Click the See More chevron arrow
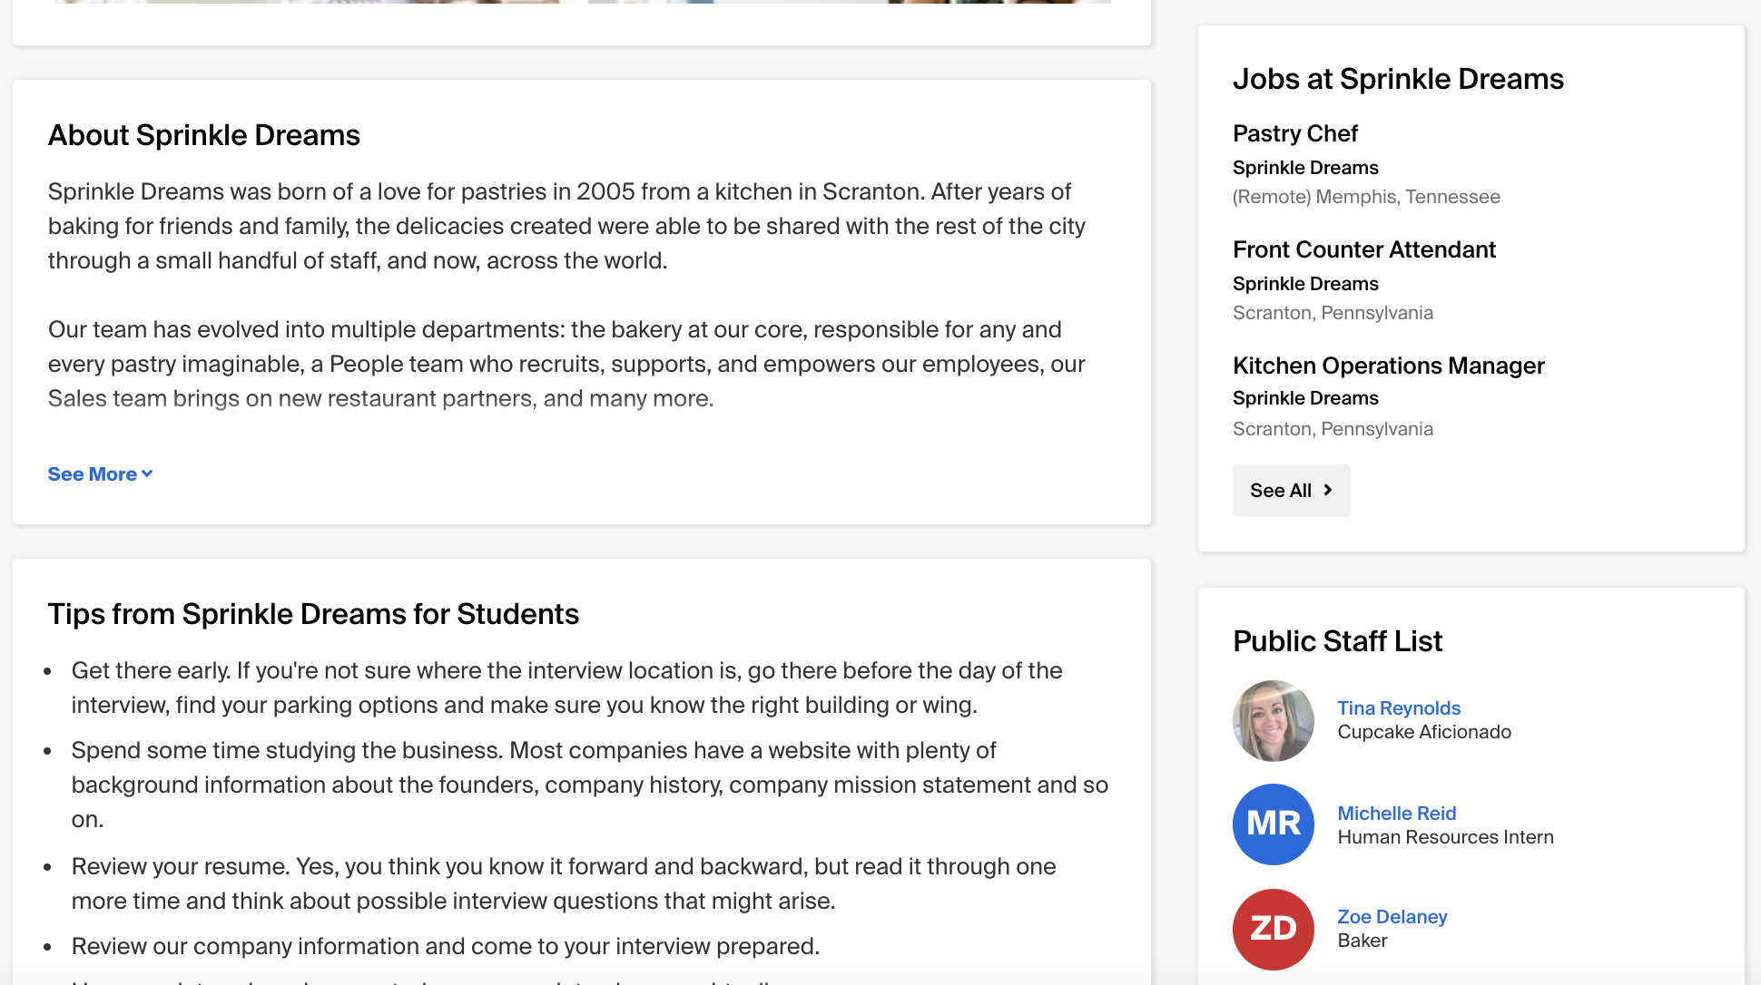Image resolution: width=1761 pixels, height=985 pixels. pyautogui.click(x=147, y=474)
